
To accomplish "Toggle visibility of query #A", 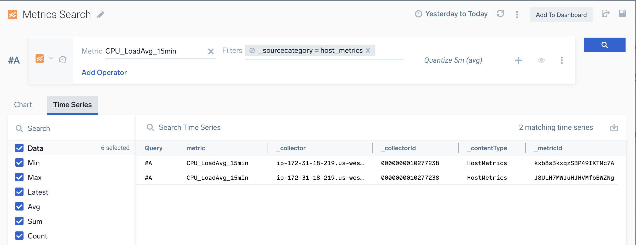I will coord(541,60).
